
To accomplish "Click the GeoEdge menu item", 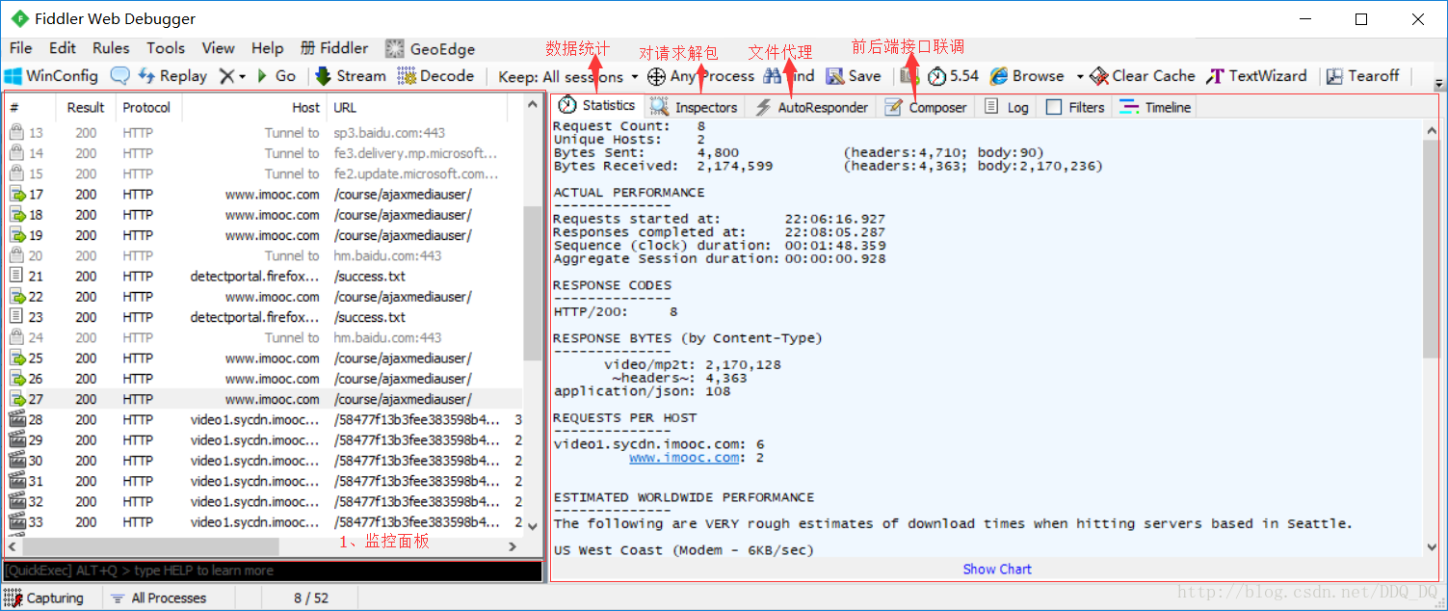I will [x=431, y=48].
